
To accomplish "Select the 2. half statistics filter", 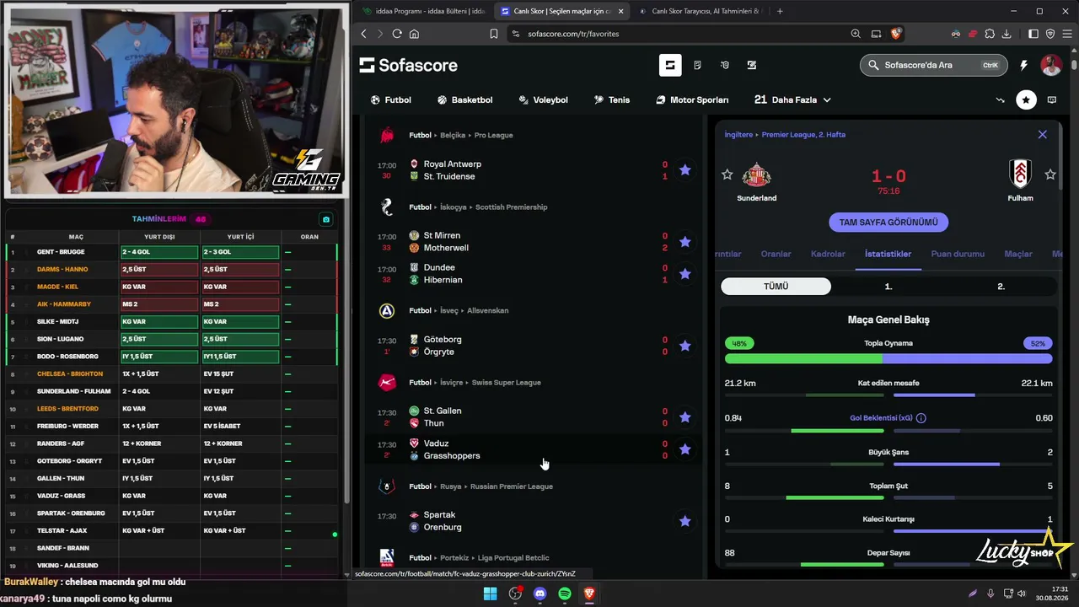I will click(1001, 287).
